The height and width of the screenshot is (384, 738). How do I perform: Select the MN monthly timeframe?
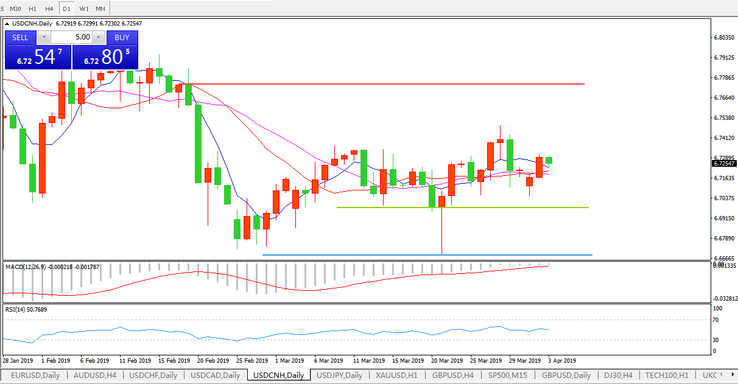tap(100, 9)
